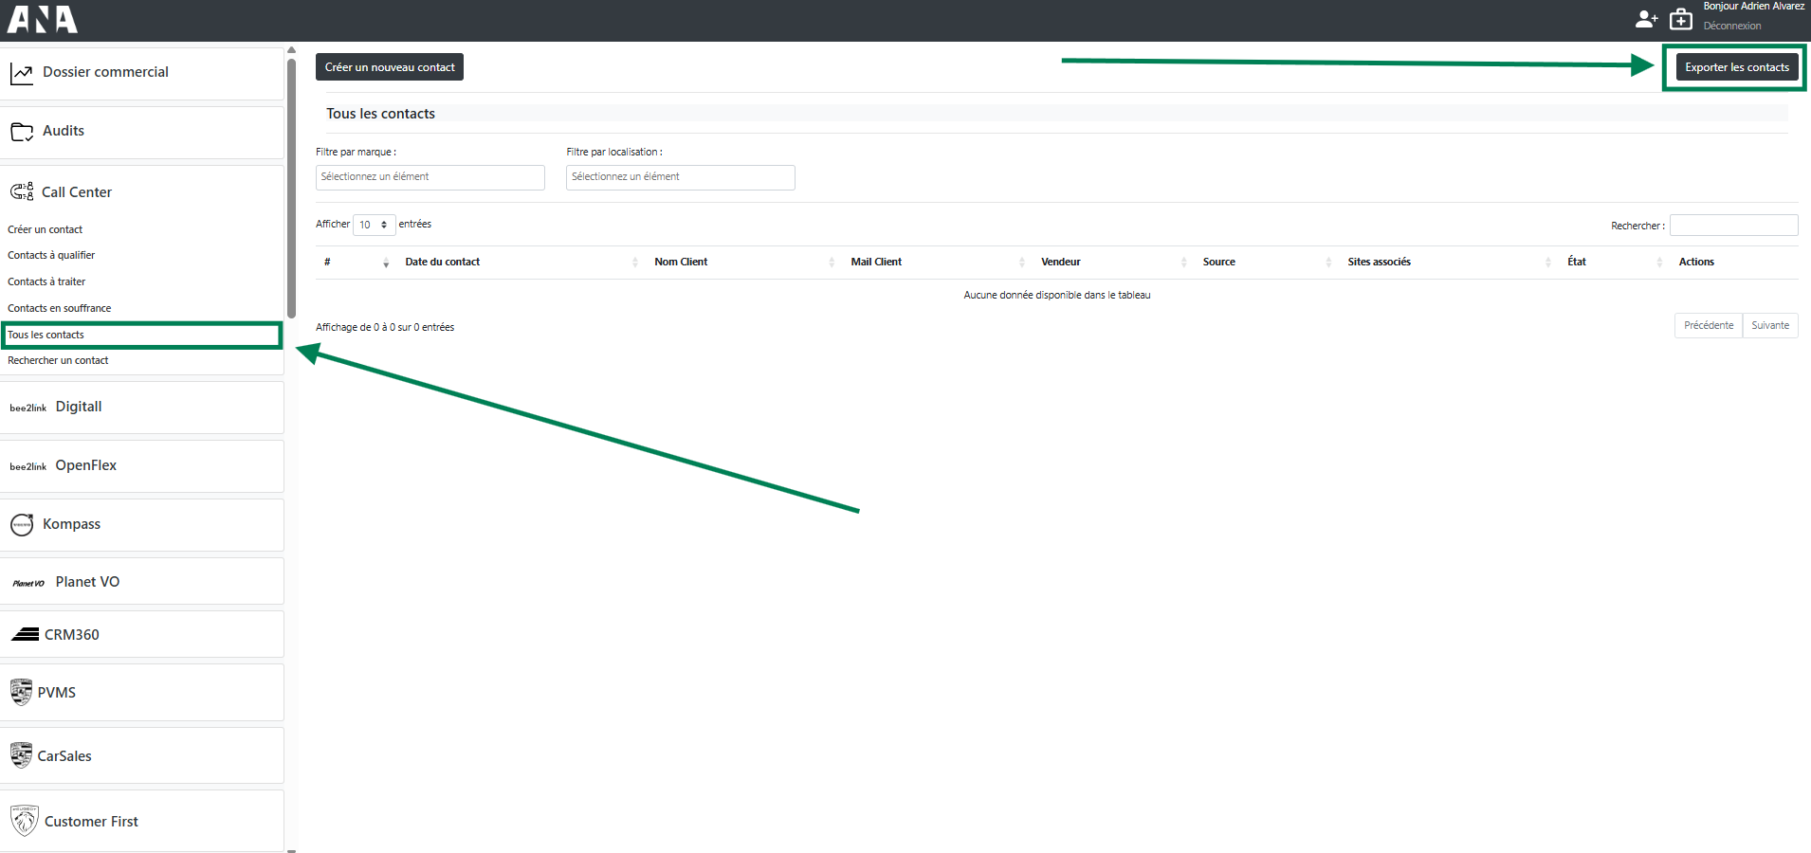1811x853 pixels.
Task: Click the add user icon in header
Action: pyautogui.click(x=1647, y=19)
